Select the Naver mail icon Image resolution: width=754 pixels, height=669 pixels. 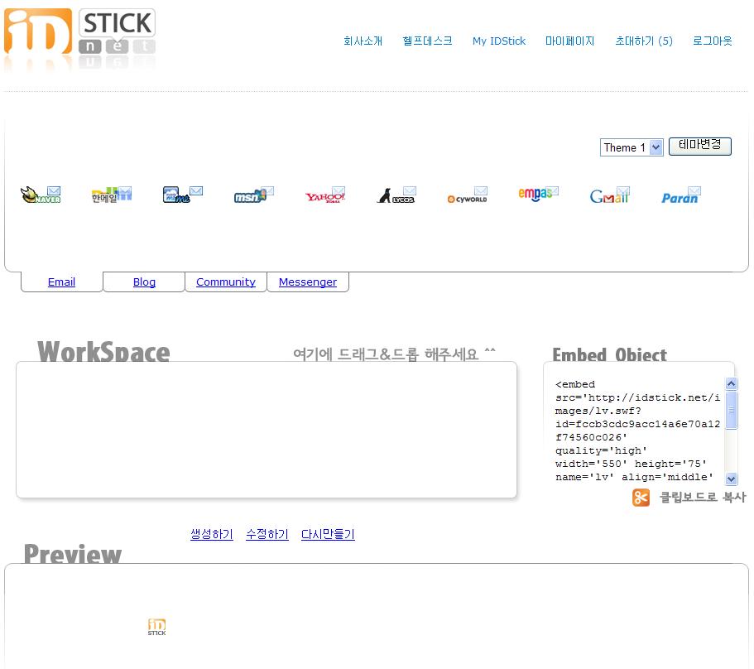click(41, 195)
